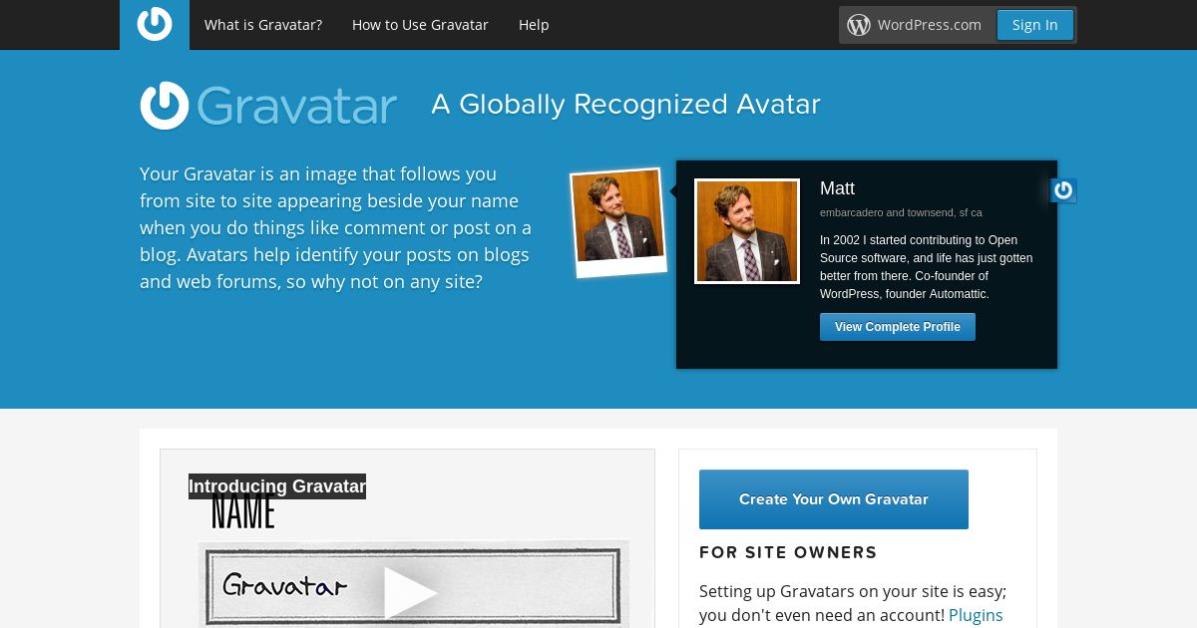Image resolution: width=1197 pixels, height=628 pixels.
Task: Click the Introducing Gravatar video title
Action: tap(277, 486)
